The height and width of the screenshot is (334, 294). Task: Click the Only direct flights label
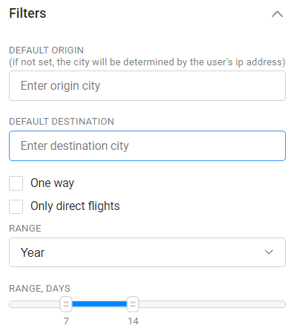[75, 206]
